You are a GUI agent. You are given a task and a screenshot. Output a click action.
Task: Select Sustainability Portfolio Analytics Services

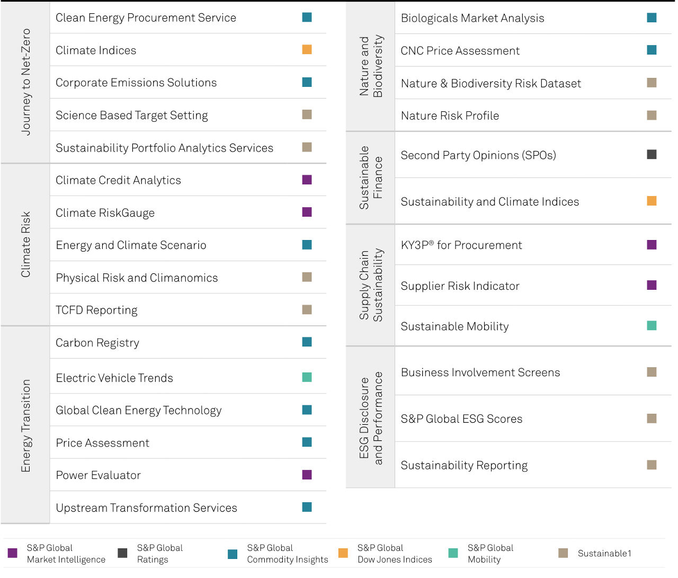coord(165,148)
